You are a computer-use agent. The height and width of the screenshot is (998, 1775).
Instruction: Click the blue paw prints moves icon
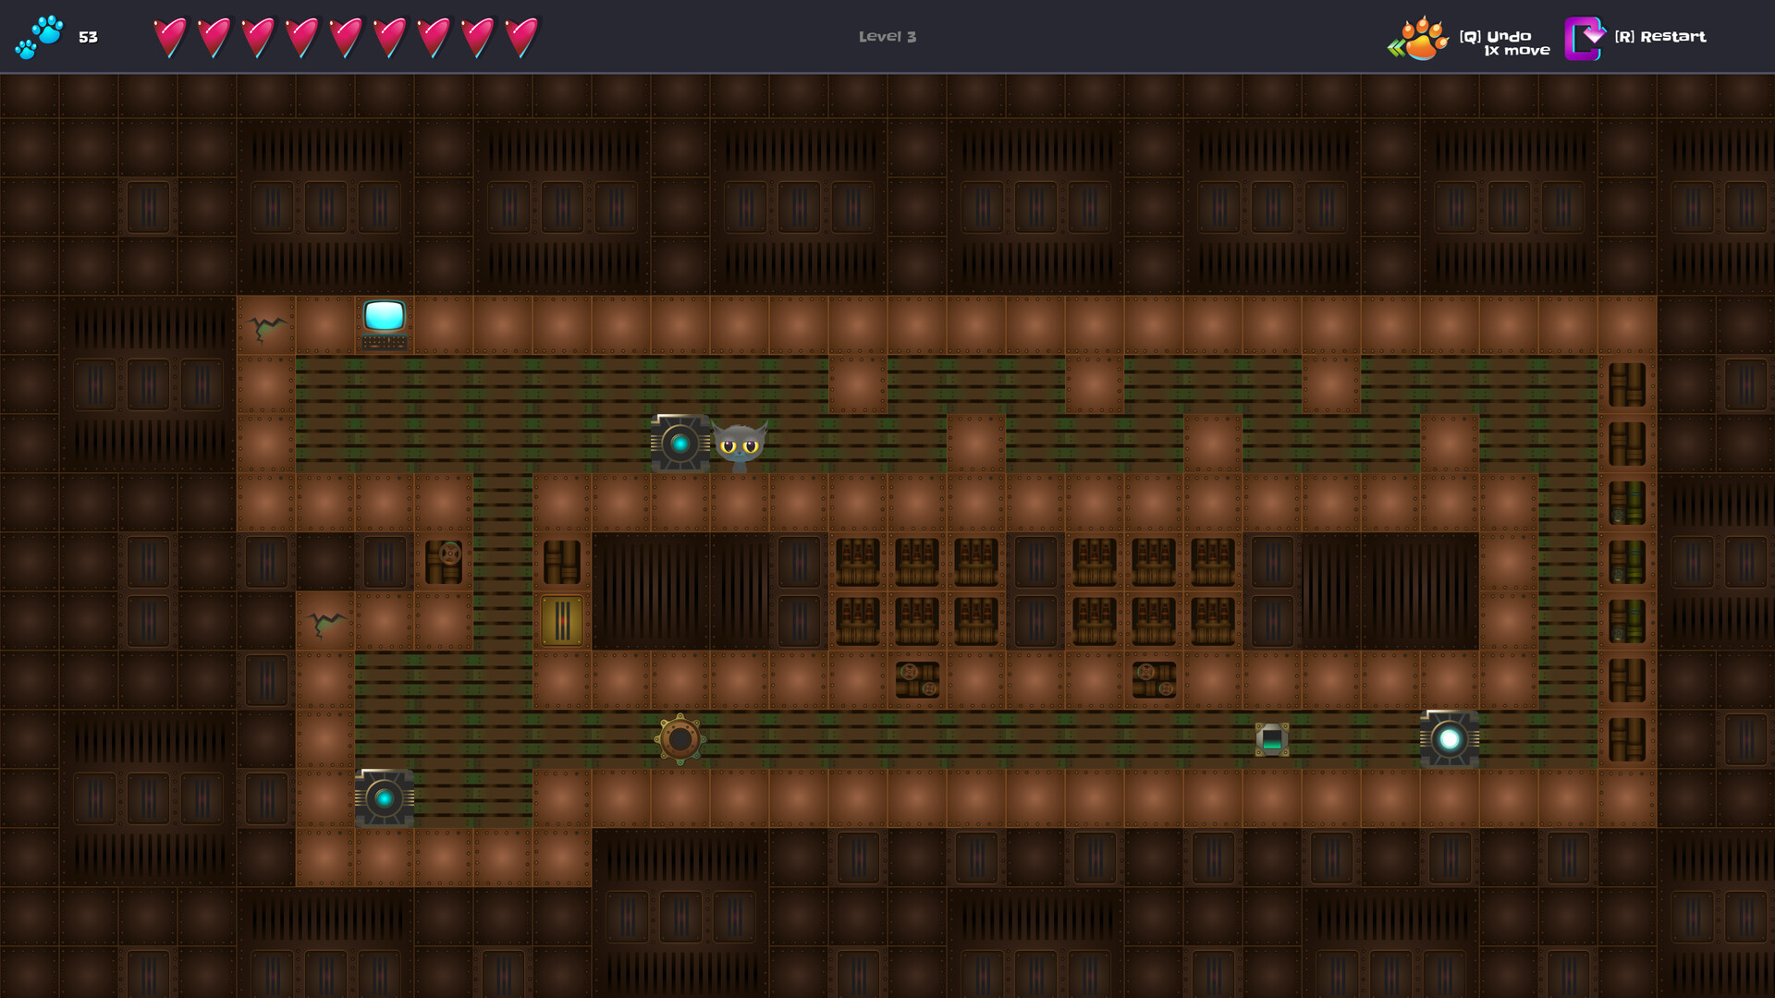(38, 37)
